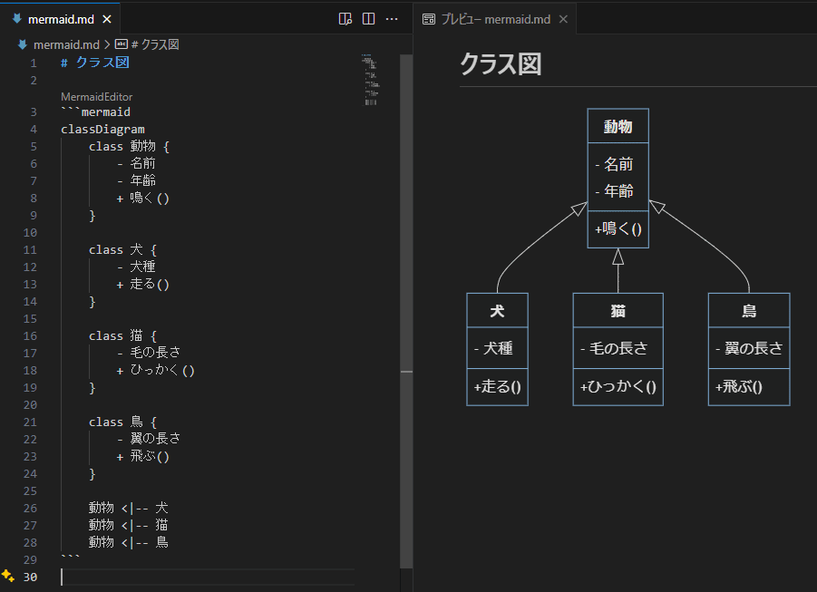The width and height of the screenshot is (817, 592).
Task: Click 'class 犬 {' on line 11
Action: (x=122, y=249)
